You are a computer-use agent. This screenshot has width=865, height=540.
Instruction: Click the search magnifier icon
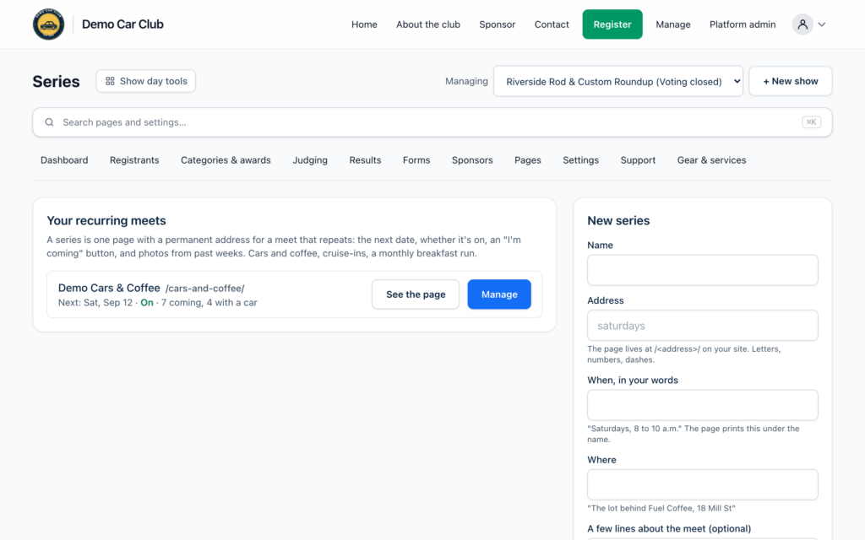(x=49, y=122)
